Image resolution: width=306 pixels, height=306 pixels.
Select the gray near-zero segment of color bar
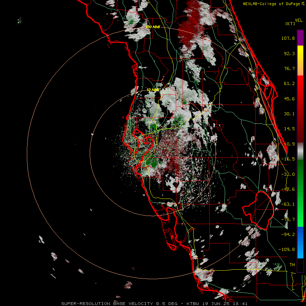pyautogui.click(x=300, y=151)
